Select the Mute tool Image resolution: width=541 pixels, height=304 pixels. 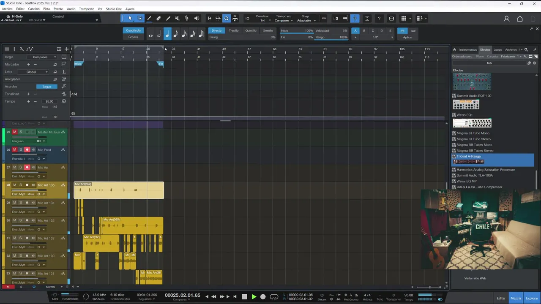click(x=177, y=18)
